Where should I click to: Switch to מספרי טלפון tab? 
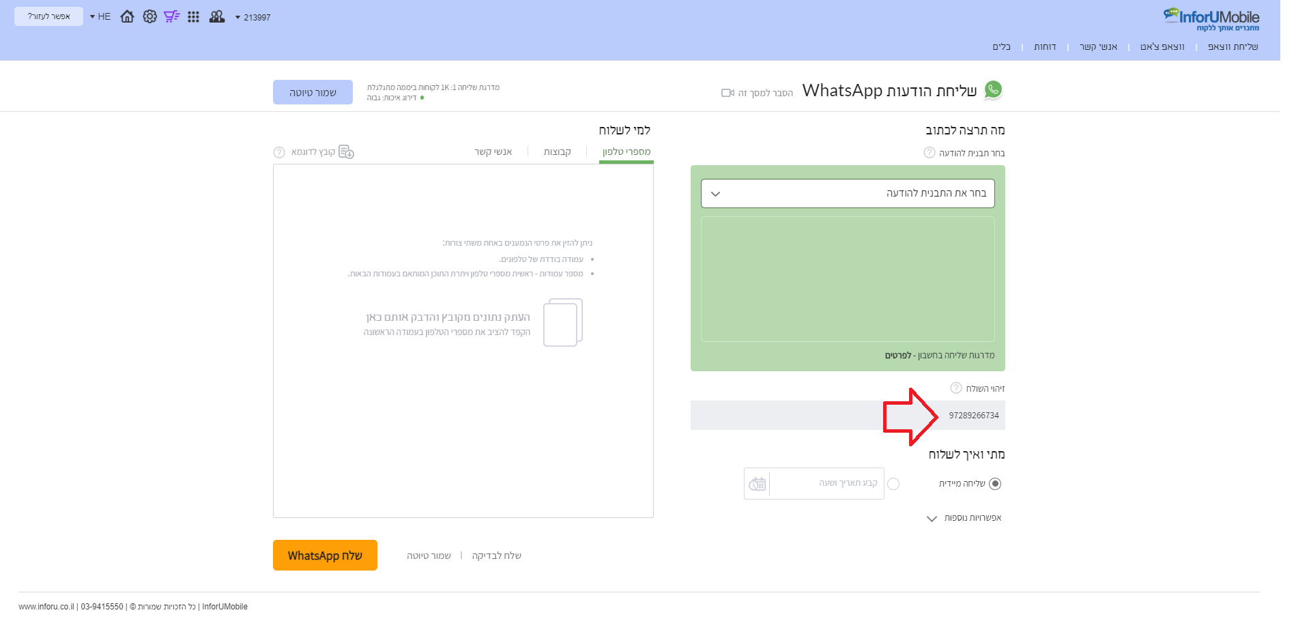click(627, 152)
